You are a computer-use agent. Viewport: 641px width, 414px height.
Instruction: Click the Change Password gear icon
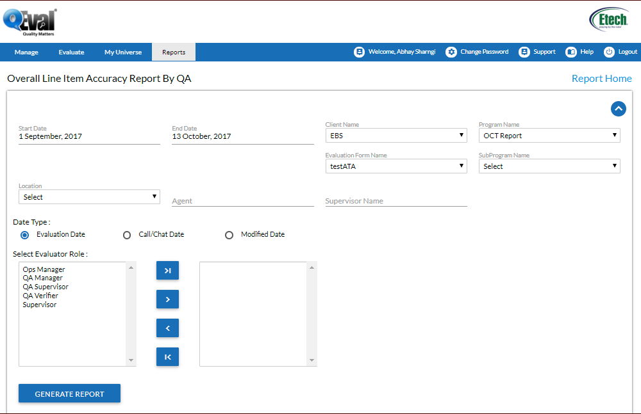451,52
